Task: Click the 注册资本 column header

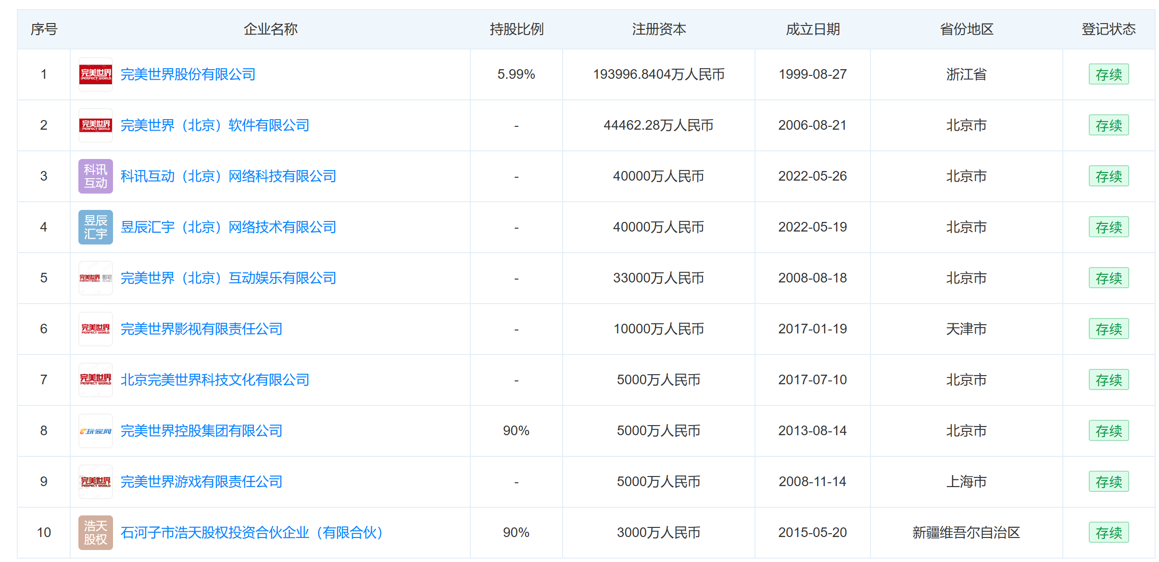Action: (659, 29)
